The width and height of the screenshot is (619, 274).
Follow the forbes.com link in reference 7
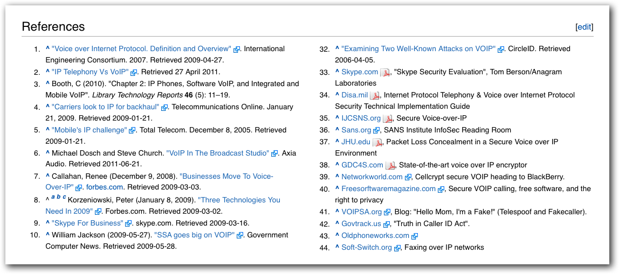point(105,187)
